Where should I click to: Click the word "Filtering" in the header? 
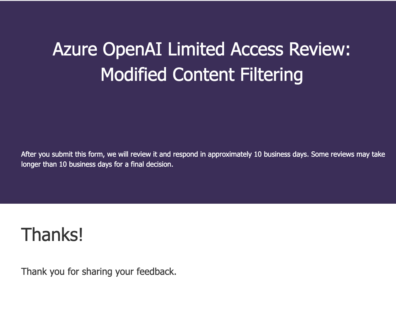(271, 75)
